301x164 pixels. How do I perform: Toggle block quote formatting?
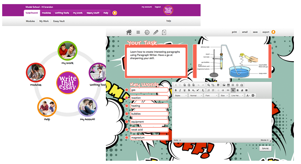click(228, 90)
